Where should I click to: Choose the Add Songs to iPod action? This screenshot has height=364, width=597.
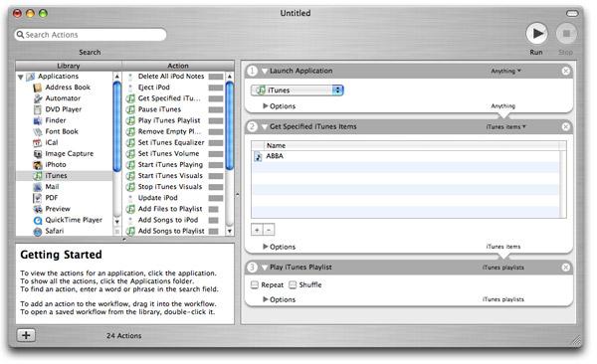(x=174, y=220)
